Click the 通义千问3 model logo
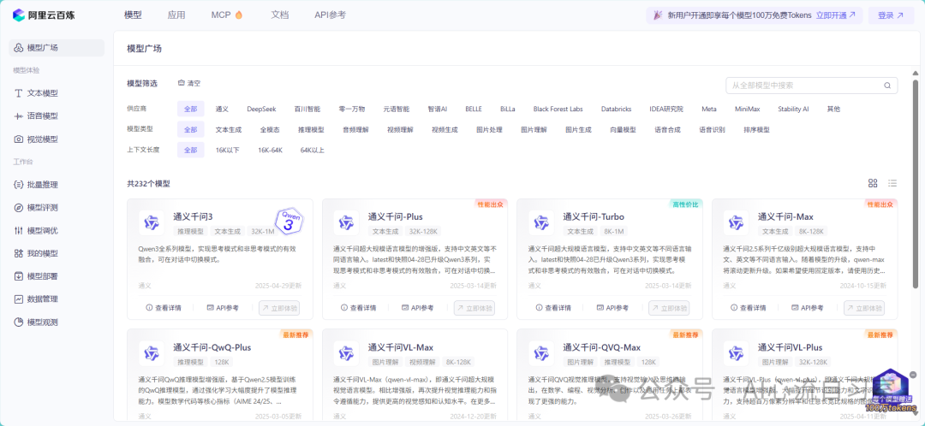The width and height of the screenshot is (925, 426). point(152,222)
